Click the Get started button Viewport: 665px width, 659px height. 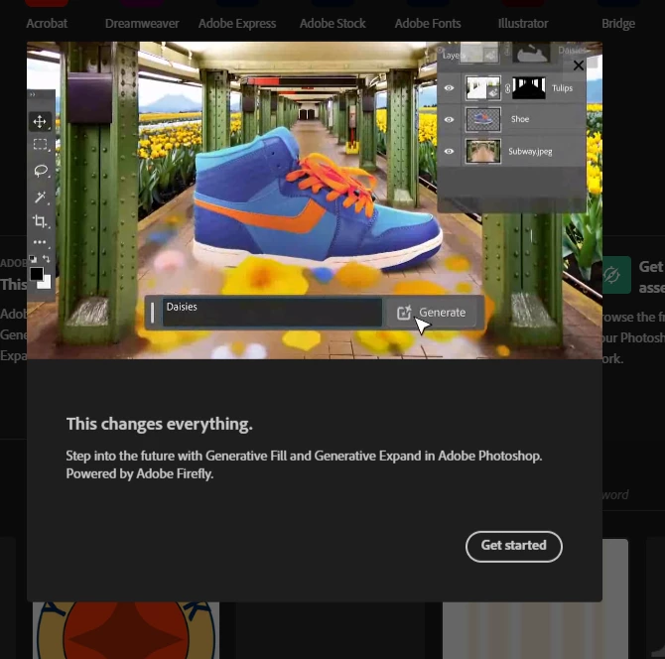point(513,546)
